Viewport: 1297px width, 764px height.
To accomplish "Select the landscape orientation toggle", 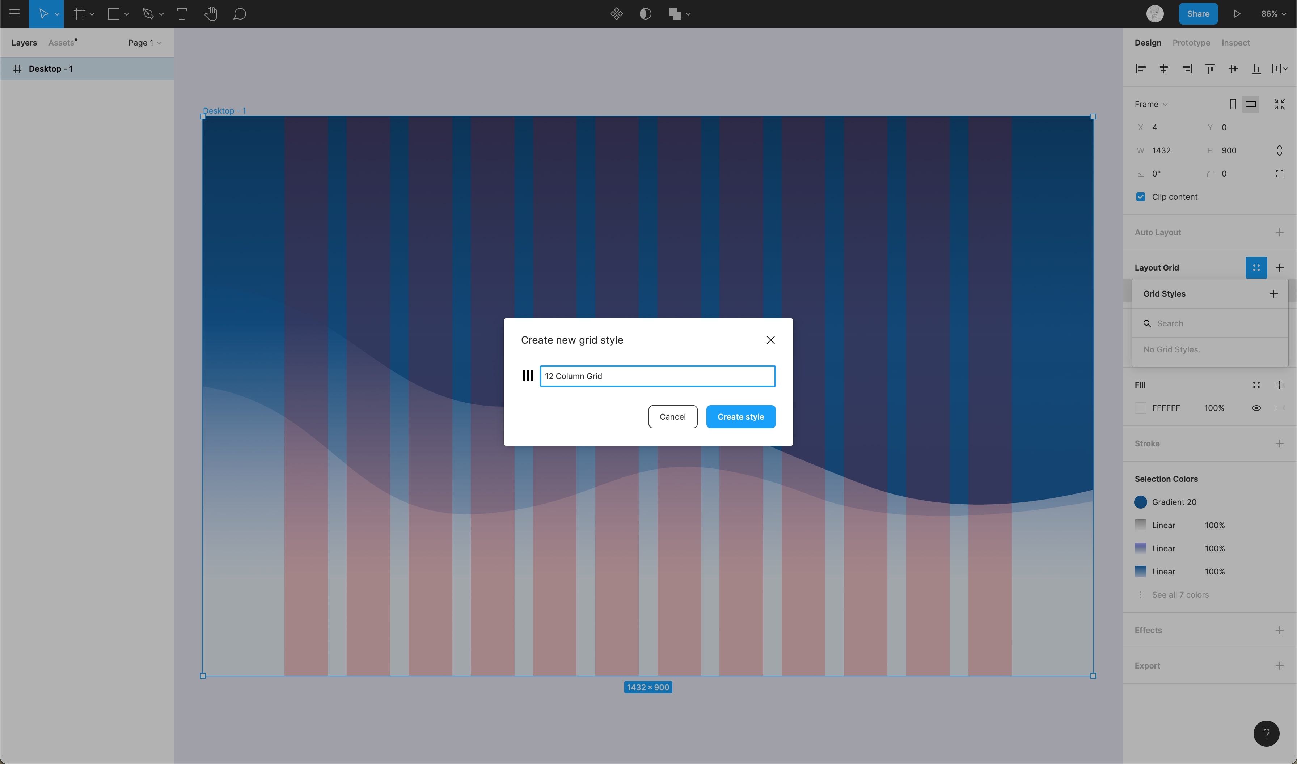I will click(1250, 104).
